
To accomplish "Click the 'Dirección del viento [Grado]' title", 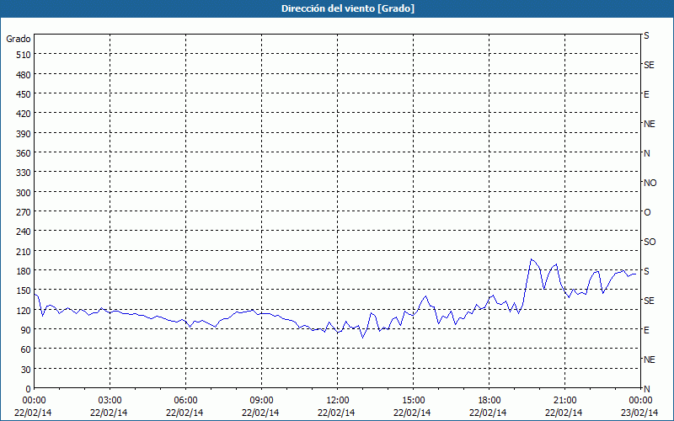I will coord(348,8).
